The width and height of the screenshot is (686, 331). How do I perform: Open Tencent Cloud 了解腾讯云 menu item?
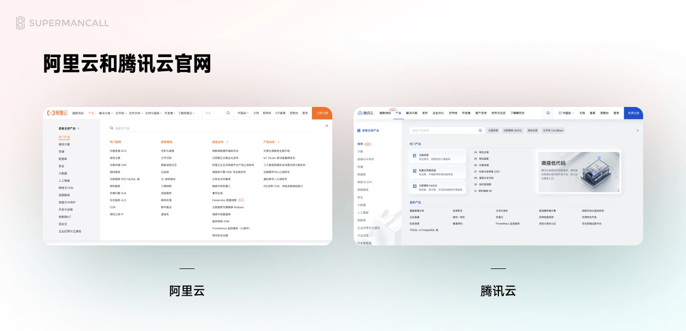click(517, 113)
